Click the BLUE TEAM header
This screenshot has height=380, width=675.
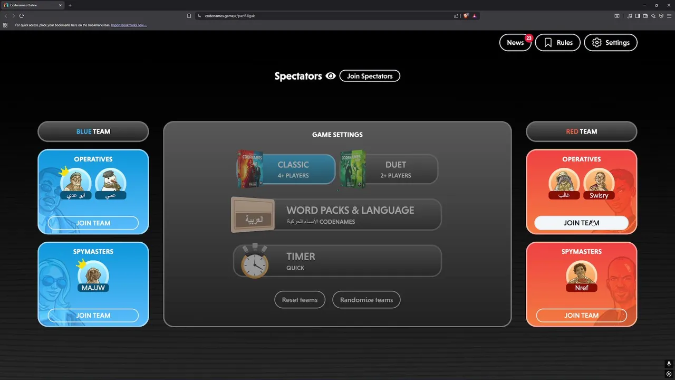93,131
